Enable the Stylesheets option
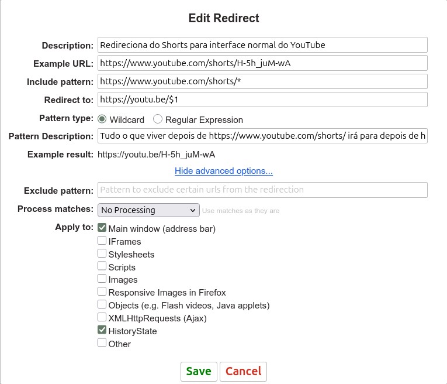This screenshot has height=384, width=447. coord(102,253)
